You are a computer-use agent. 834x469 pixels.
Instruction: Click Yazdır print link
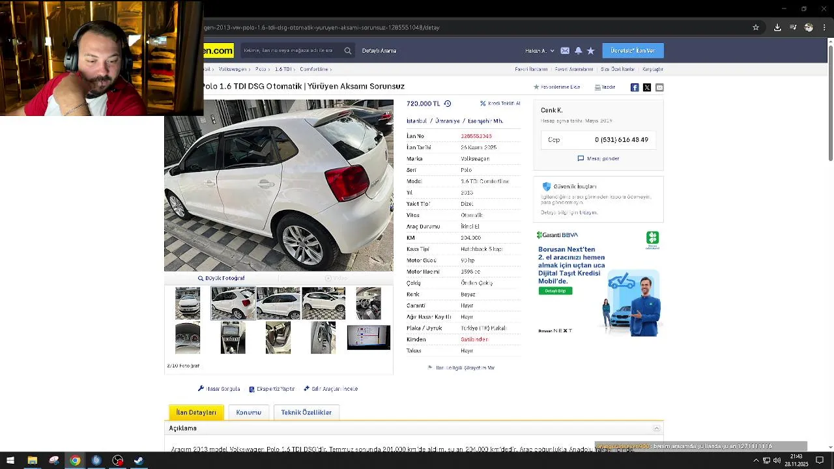coord(605,87)
